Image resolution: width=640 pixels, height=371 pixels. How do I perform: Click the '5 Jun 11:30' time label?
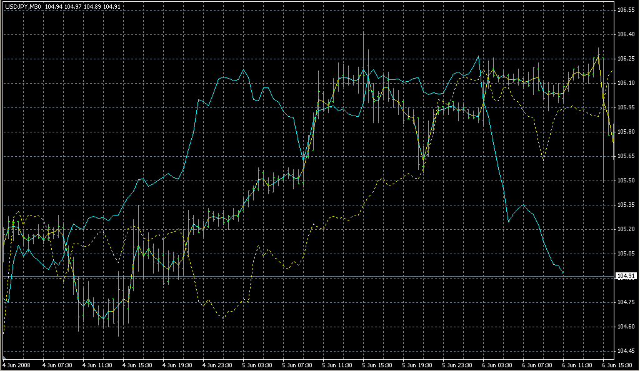(x=339, y=365)
